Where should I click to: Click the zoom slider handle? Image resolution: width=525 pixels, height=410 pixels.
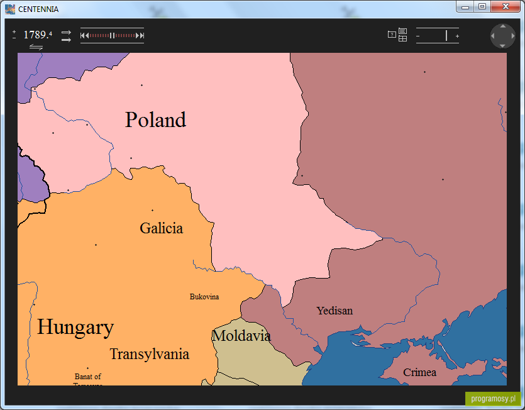pyautogui.click(x=446, y=35)
